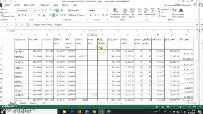This screenshot has height=114, width=203.
Task: Switch to Sheet3 tab
Action: tap(32, 103)
